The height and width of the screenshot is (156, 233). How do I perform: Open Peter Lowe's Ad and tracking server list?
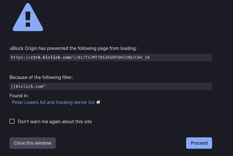pos(53,102)
